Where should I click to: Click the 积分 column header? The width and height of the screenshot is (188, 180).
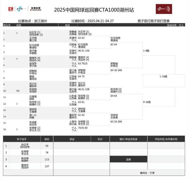point(100,139)
